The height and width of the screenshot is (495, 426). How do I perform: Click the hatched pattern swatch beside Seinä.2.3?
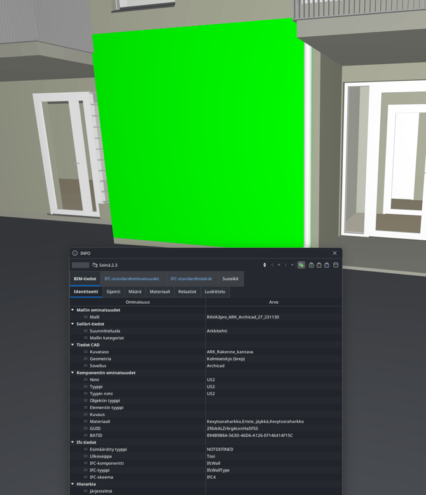click(80, 265)
